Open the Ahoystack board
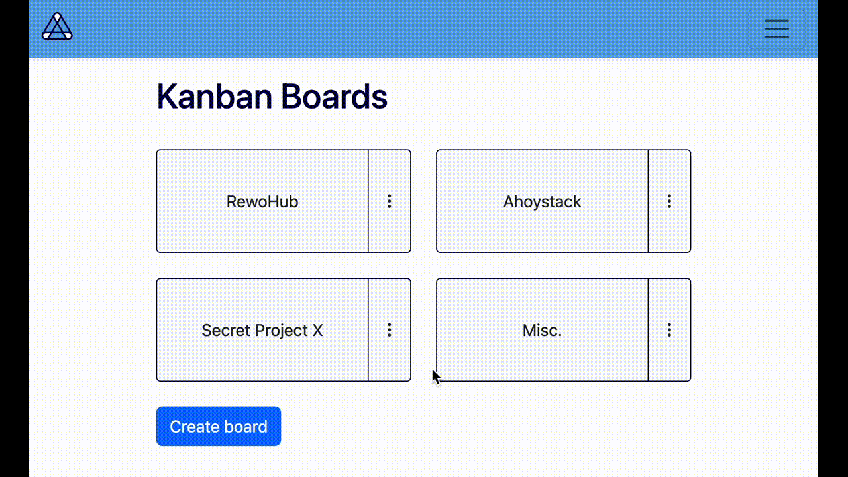This screenshot has height=477, width=848. [x=542, y=201]
